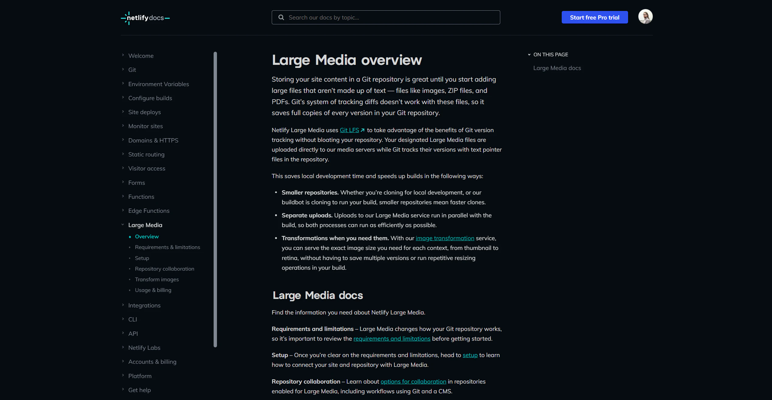Open CLI in sidebar
Screen dimensions: 772x400
(x=133, y=319)
